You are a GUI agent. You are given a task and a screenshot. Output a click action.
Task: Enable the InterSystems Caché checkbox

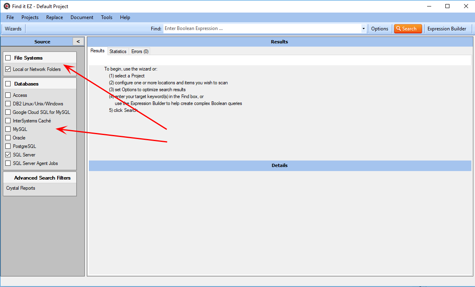click(x=8, y=120)
